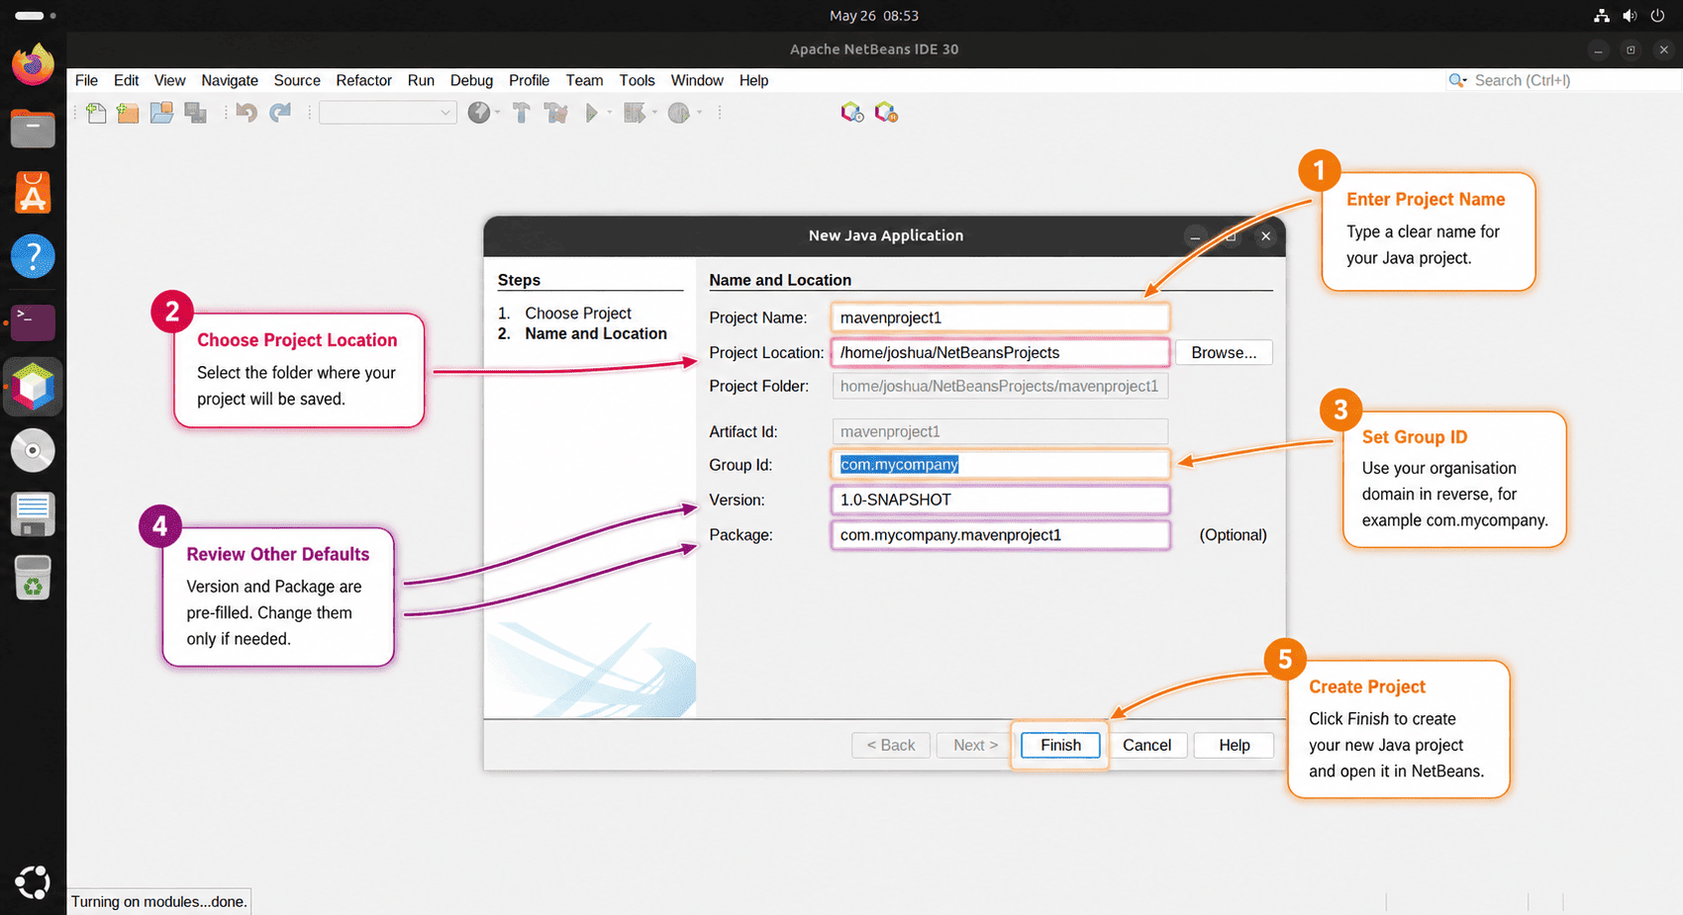Click the clock showing May 26 08:53
This screenshot has width=1683, height=915.
874,16
